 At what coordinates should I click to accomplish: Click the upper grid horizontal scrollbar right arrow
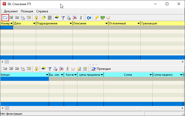pos(182,62)
